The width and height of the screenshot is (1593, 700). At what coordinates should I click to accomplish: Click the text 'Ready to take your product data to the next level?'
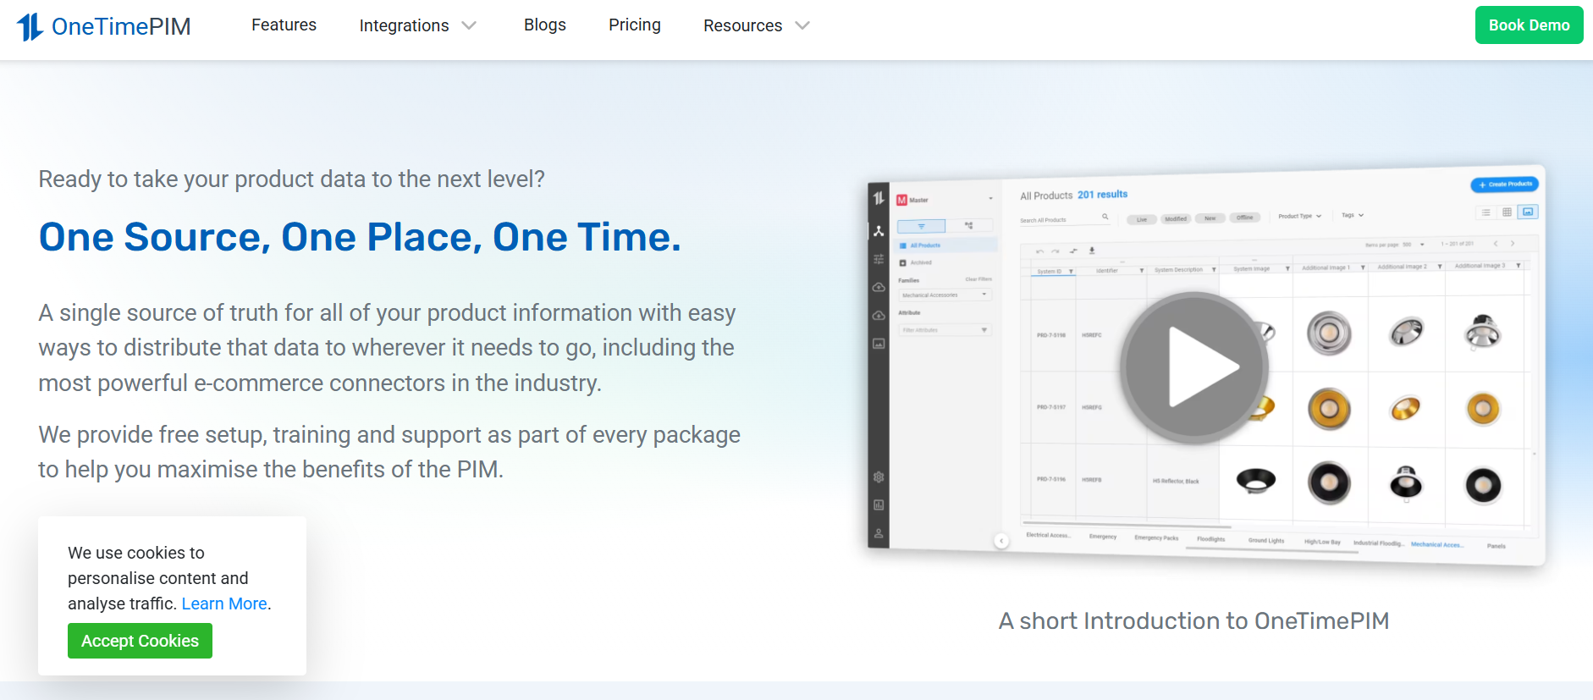[291, 179]
